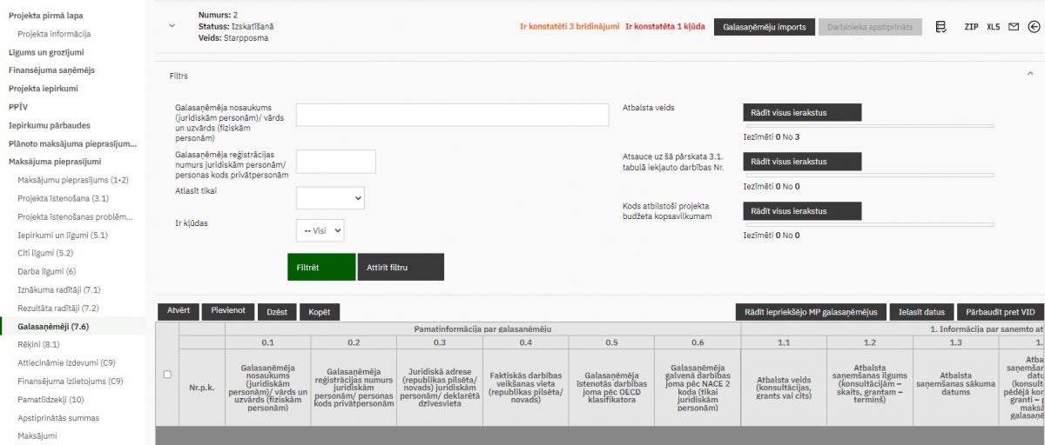Collapse the Filtrs panel with chevron
Viewport: 1045px width, 445px height.
click(1030, 75)
